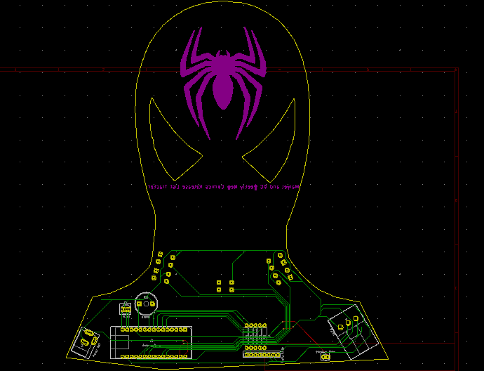Select the barrel jack footprint at bottom left
The width and height of the screenshot is (484, 371).
coord(86,342)
